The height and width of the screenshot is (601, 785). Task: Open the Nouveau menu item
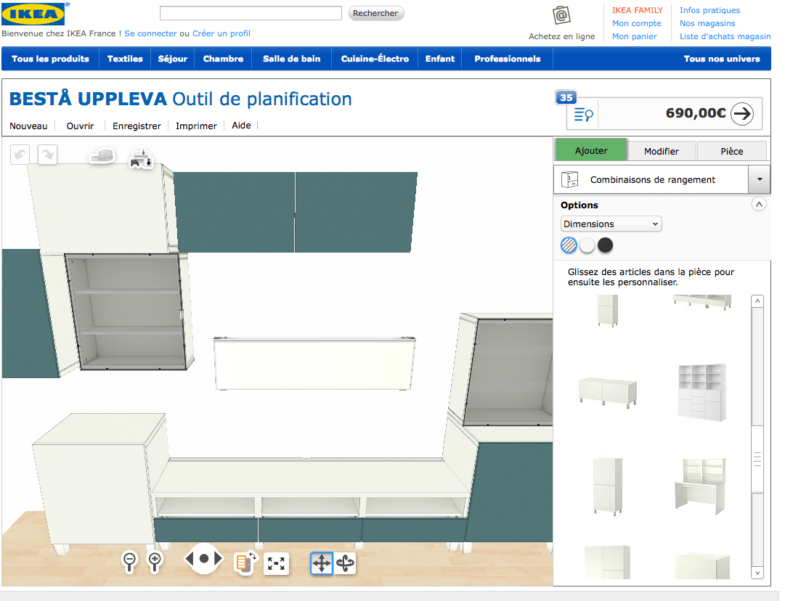click(x=28, y=126)
